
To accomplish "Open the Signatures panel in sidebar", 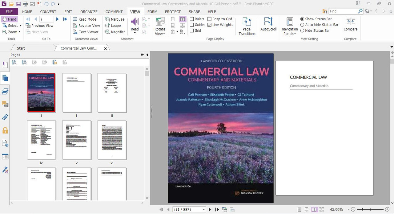I will coord(5,170).
